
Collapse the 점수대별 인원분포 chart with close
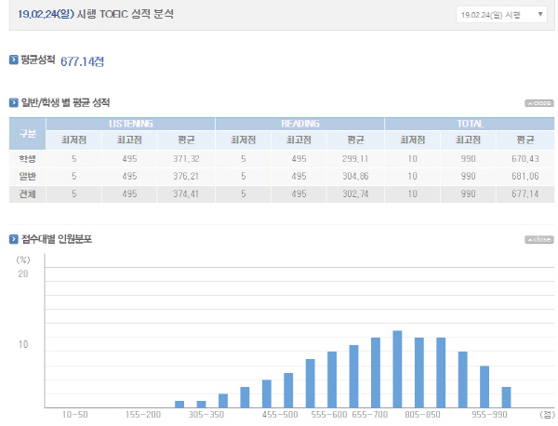coord(539,240)
